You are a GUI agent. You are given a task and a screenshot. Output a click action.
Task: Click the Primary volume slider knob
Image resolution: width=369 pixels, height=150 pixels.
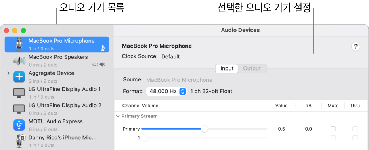coord(205,129)
